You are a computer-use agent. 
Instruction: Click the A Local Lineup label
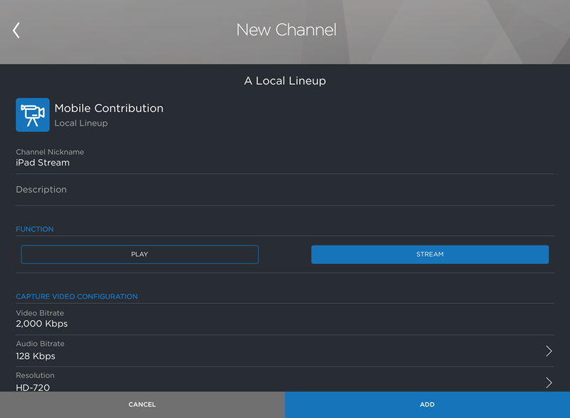286,81
